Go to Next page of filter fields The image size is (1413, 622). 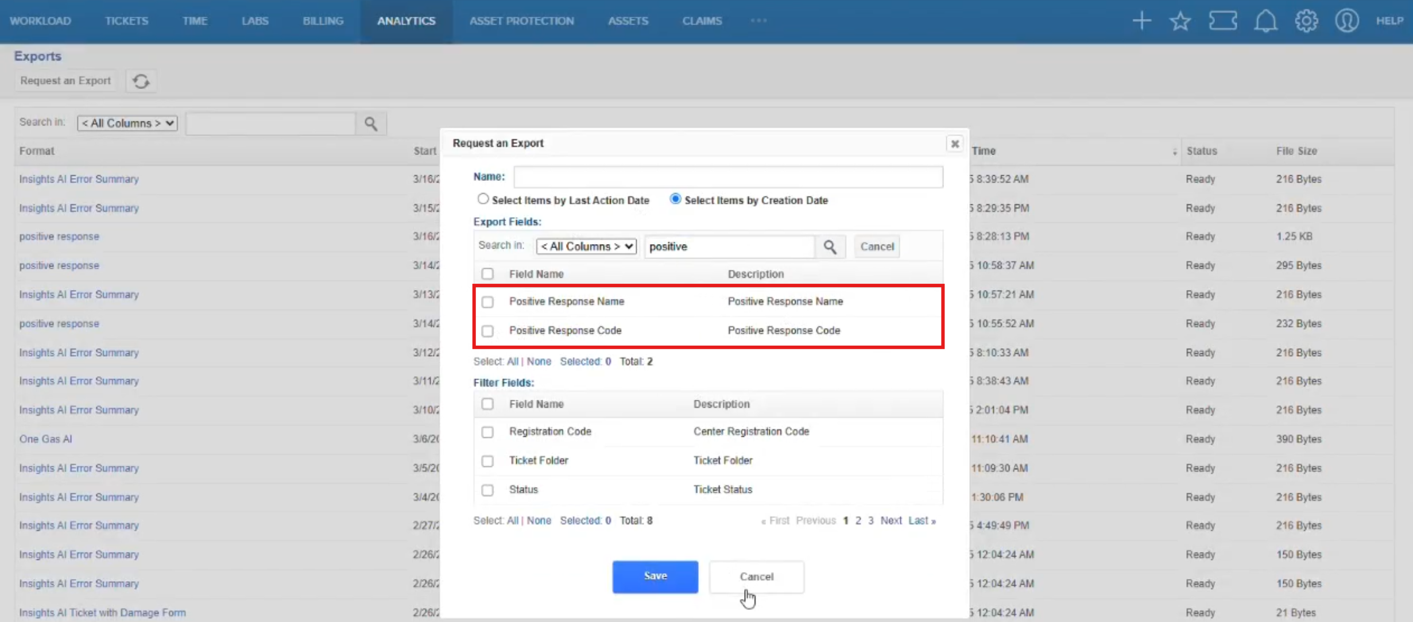[891, 520]
